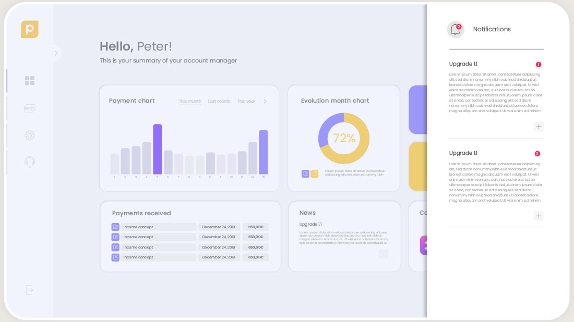Open the headset support icon in sidebar
Viewport: 574px width, 322px height.
pos(30,162)
